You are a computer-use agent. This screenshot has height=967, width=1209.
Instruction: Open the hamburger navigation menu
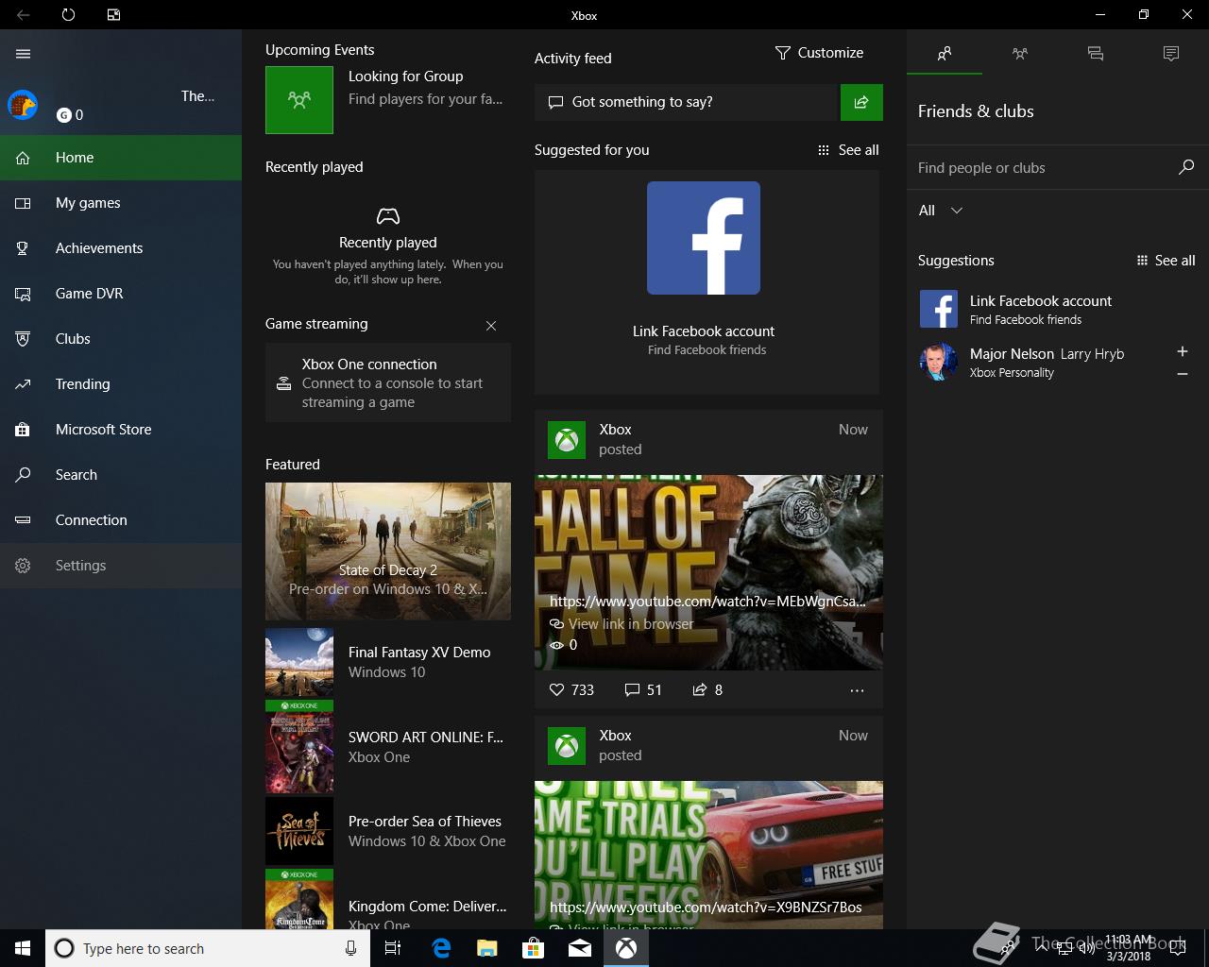coord(23,54)
